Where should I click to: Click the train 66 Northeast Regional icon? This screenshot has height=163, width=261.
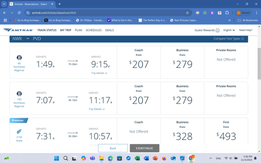tap(19, 58)
